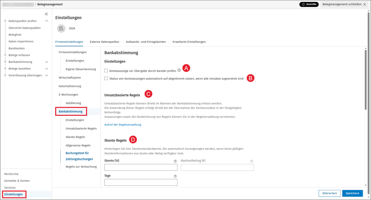Open Wirtschaftsjahre in settings navigation

pyautogui.click(x=69, y=78)
